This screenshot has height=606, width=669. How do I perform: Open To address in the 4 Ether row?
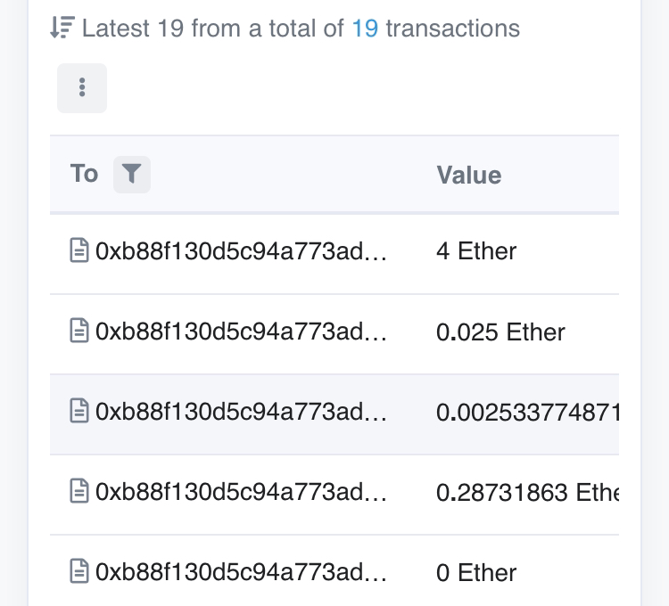(241, 250)
